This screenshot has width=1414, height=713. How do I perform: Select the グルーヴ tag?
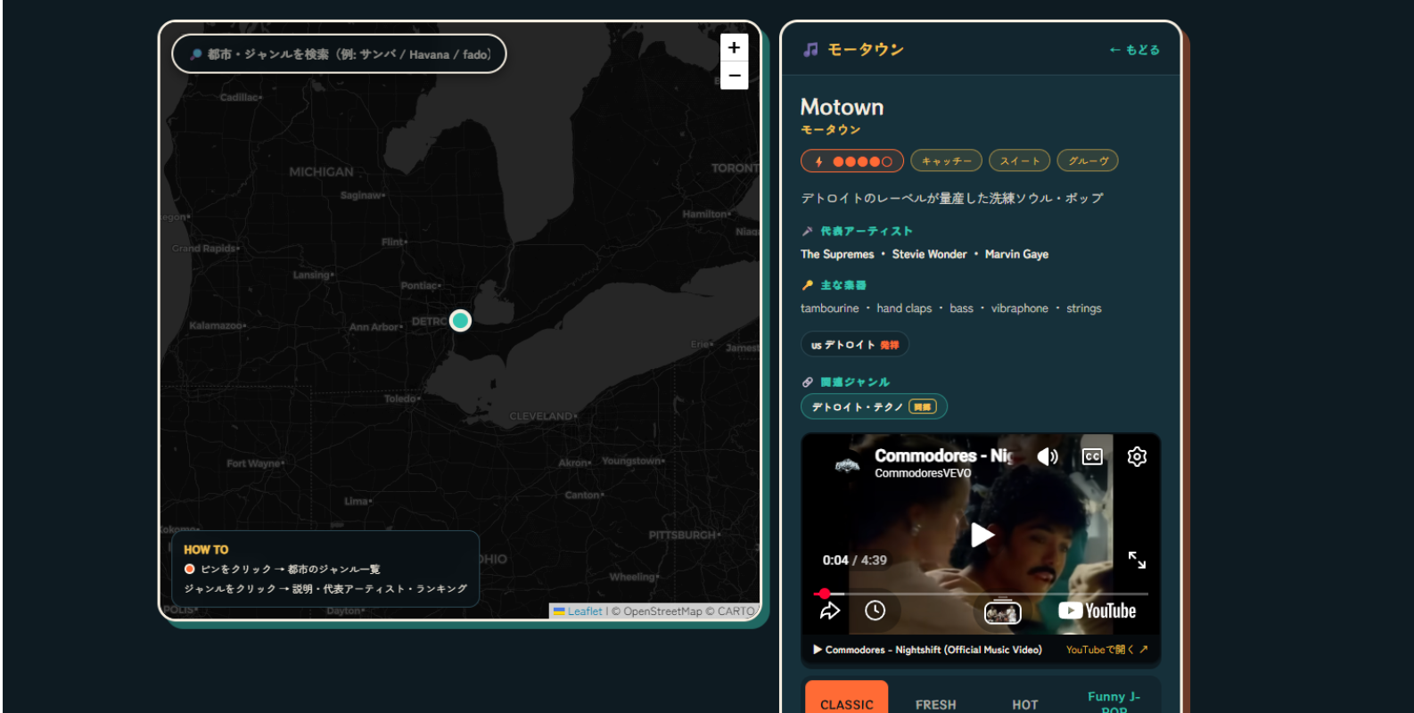tap(1088, 161)
